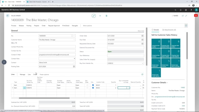Click Show more in General section
Viewport: 199px width, 112px height.
point(141,31)
